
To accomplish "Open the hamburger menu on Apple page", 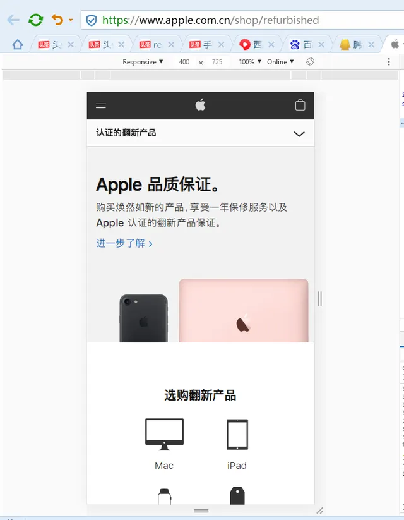I will point(101,106).
